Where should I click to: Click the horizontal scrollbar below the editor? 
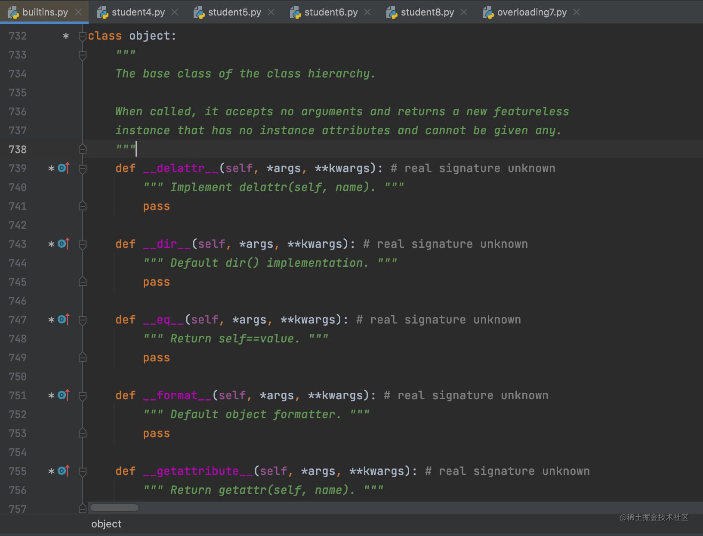114,508
